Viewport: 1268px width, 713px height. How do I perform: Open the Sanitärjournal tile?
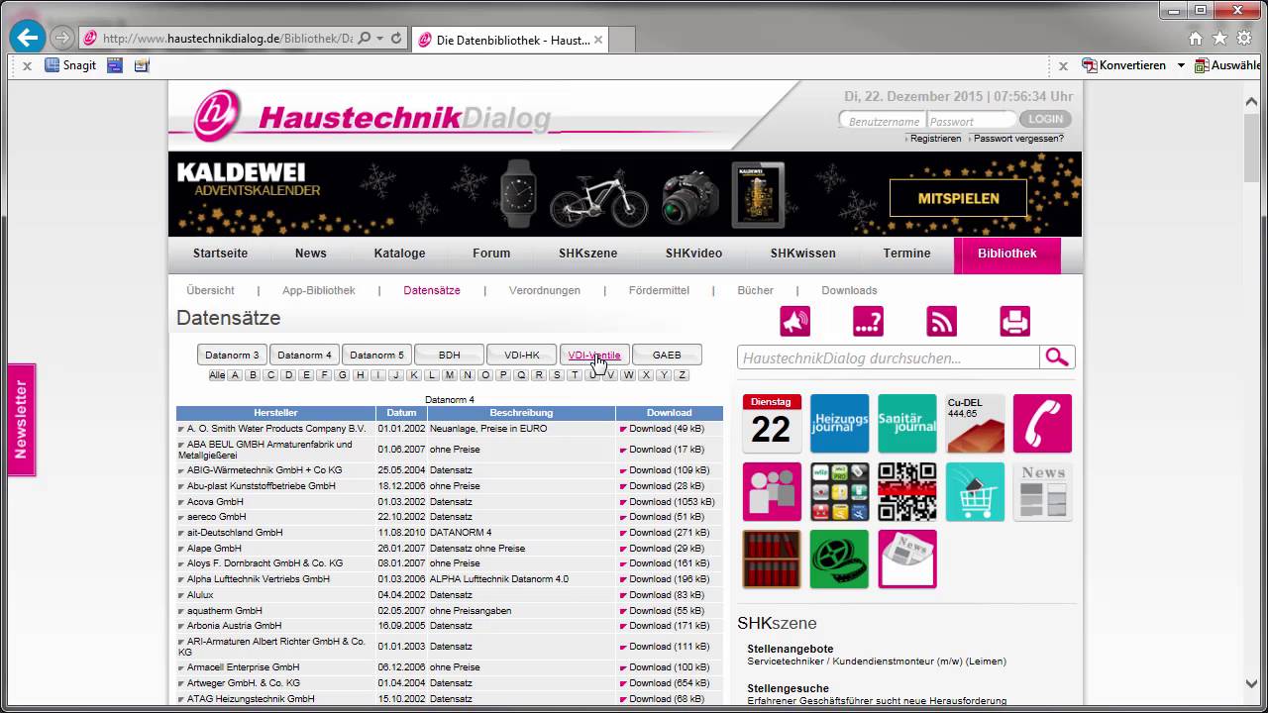(x=907, y=424)
